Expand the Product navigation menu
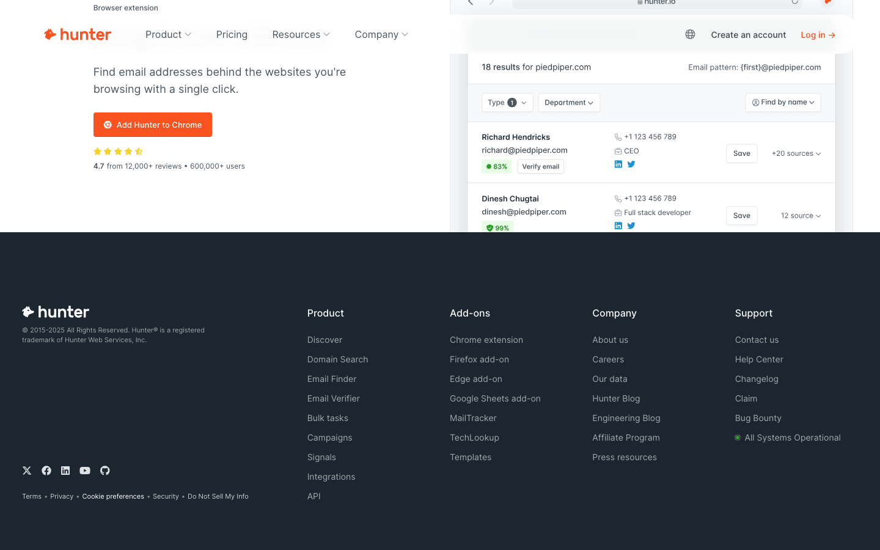Screen dimensions: 880x550 tap(168, 35)
